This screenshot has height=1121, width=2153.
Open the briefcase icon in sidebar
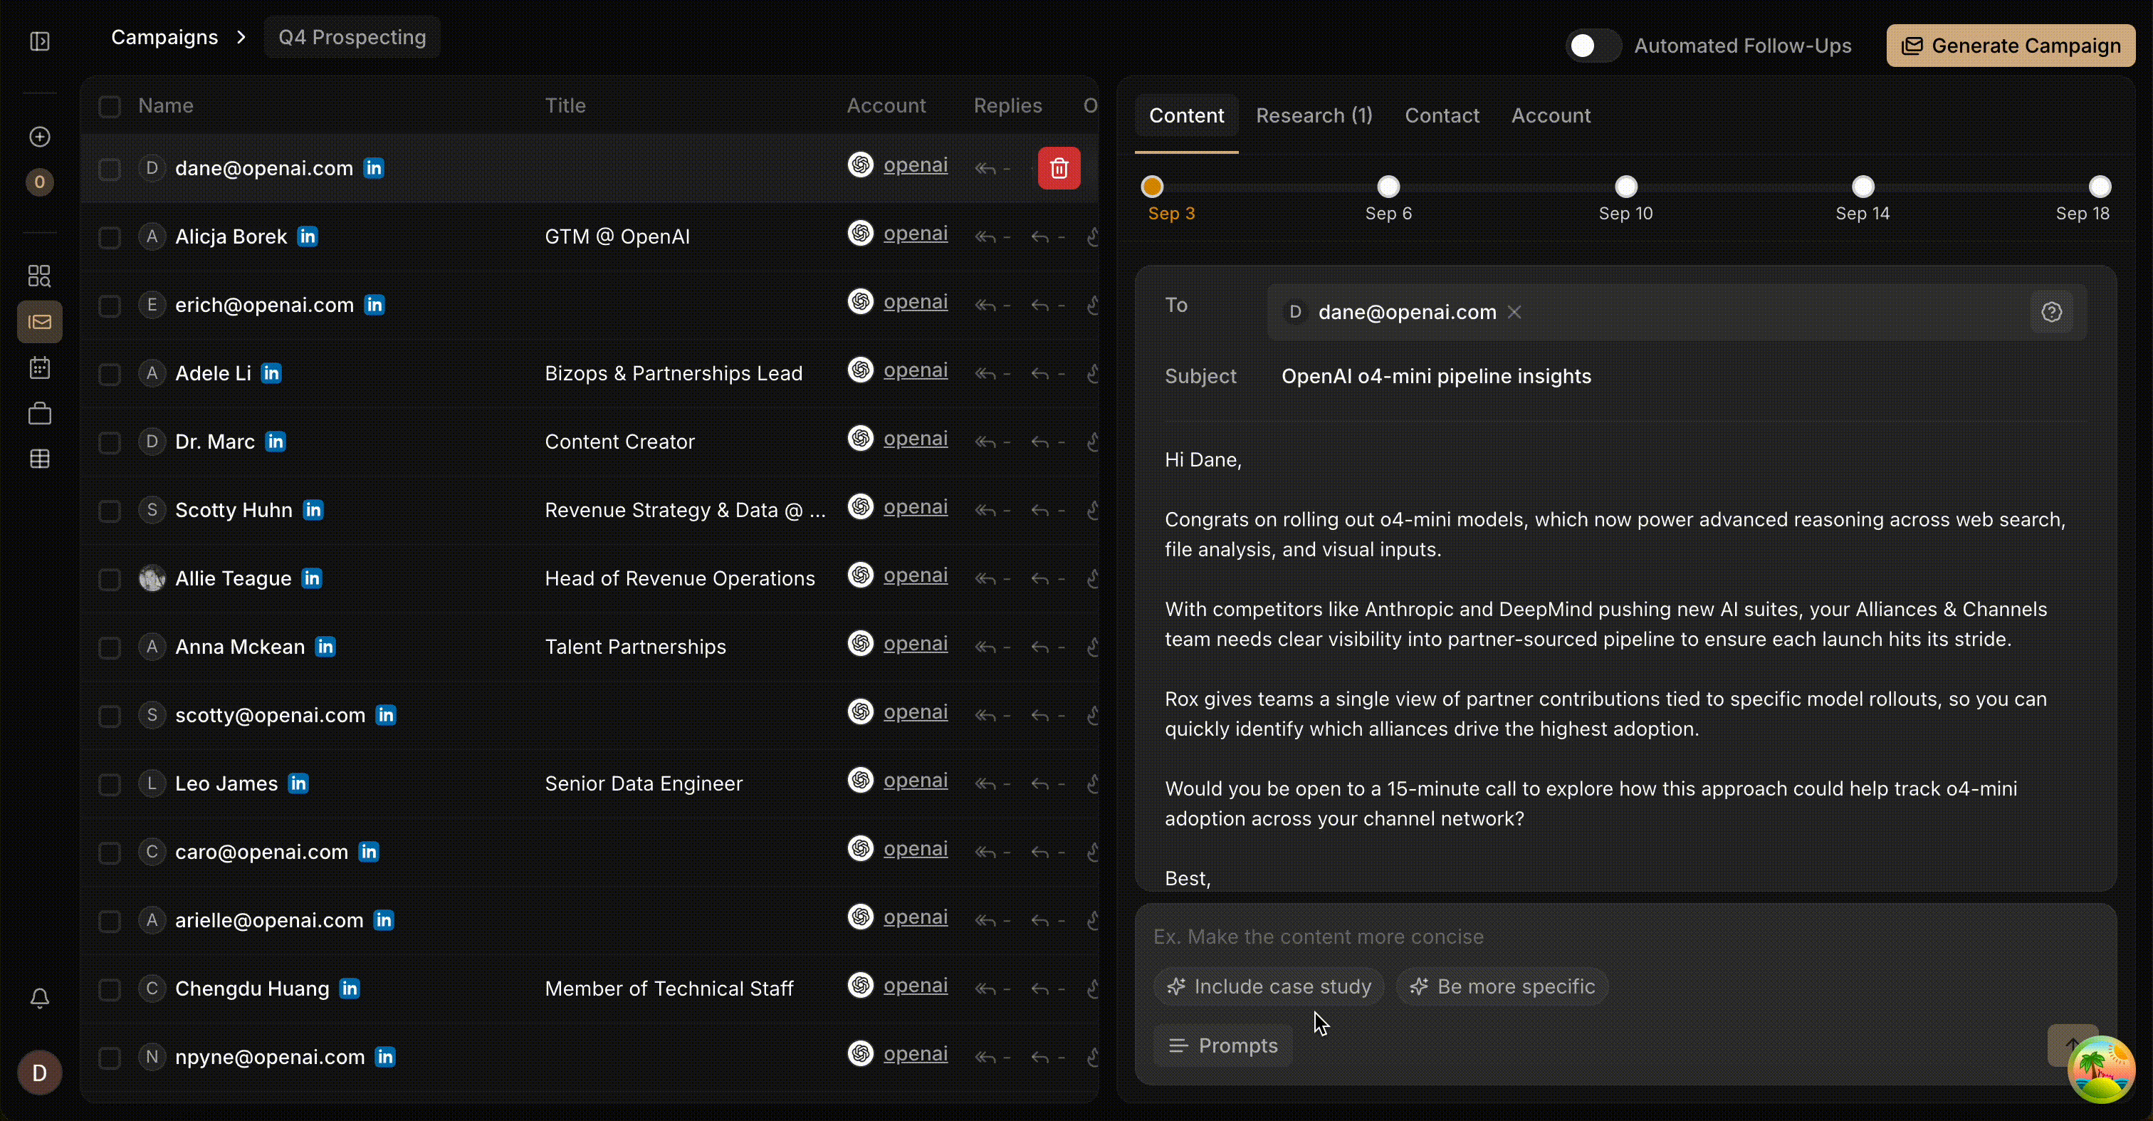[39, 413]
